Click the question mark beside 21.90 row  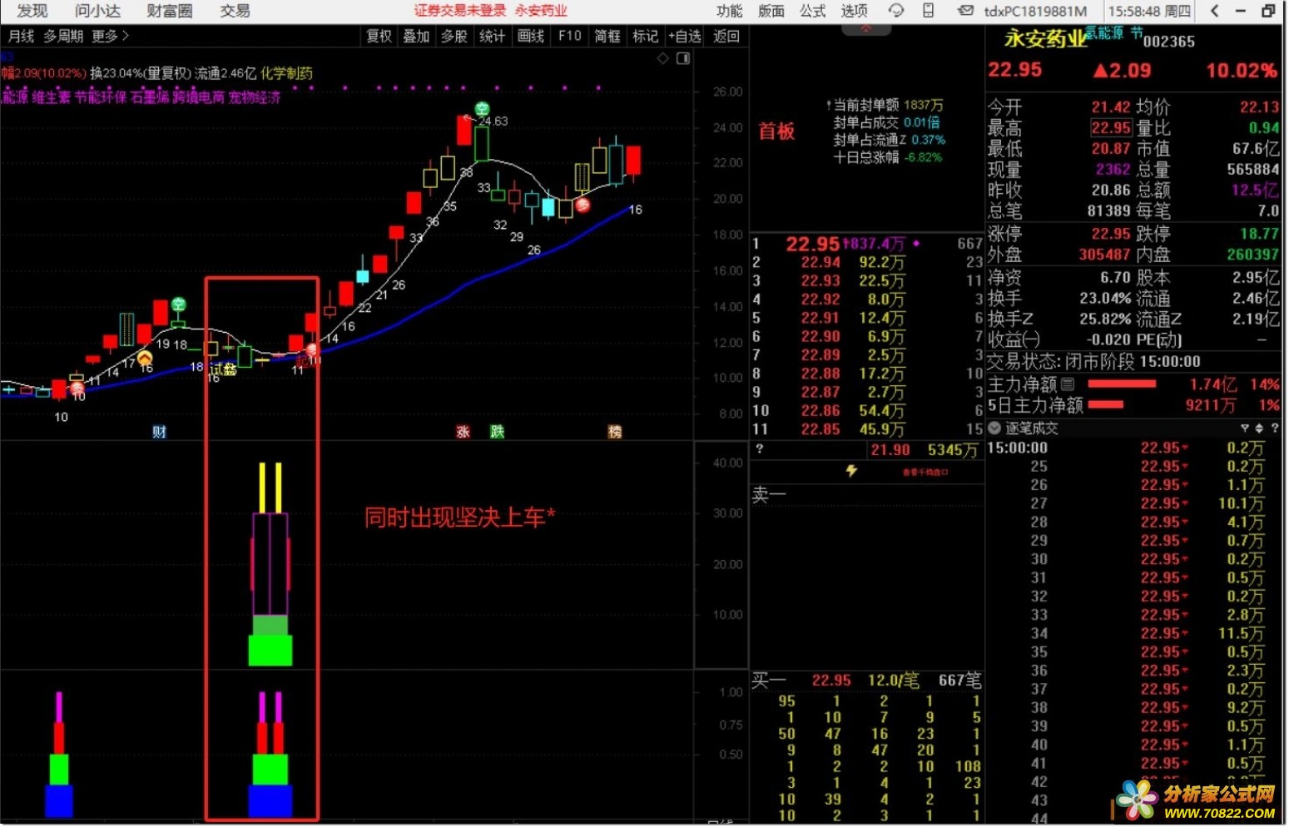(759, 449)
